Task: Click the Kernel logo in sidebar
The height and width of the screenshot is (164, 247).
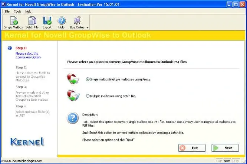Action: point(27,142)
